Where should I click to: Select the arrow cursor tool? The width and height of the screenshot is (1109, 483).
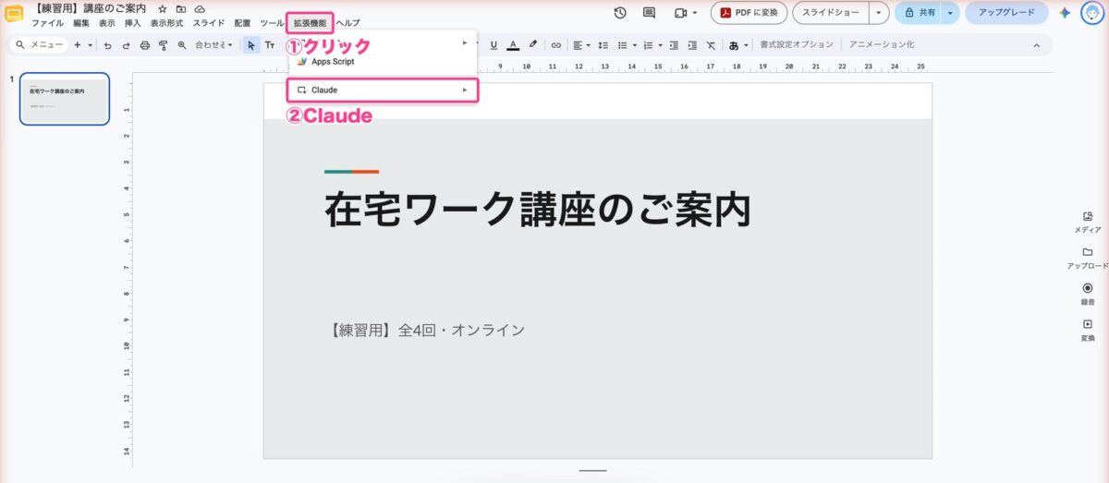tap(251, 44)
